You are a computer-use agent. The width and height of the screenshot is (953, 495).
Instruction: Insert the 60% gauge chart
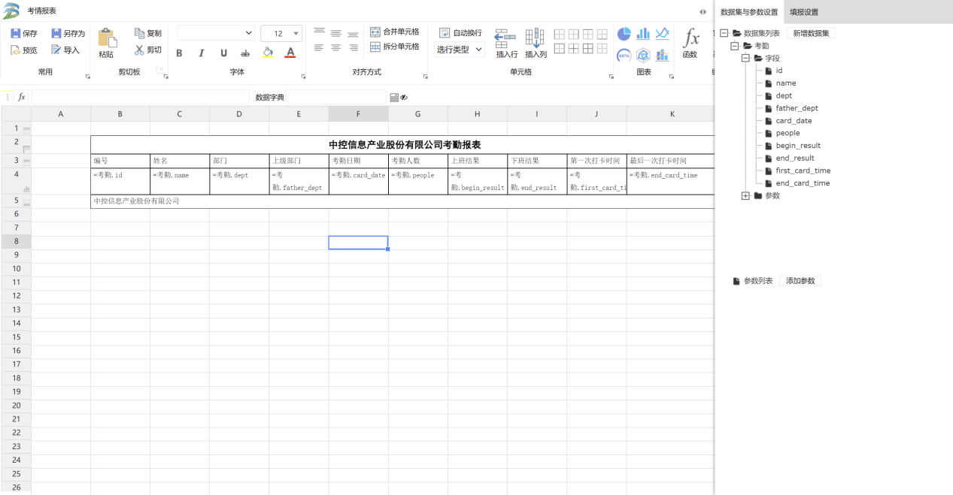pos(624,55)
